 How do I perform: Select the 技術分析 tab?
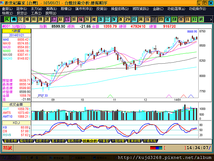pos(90,141)
